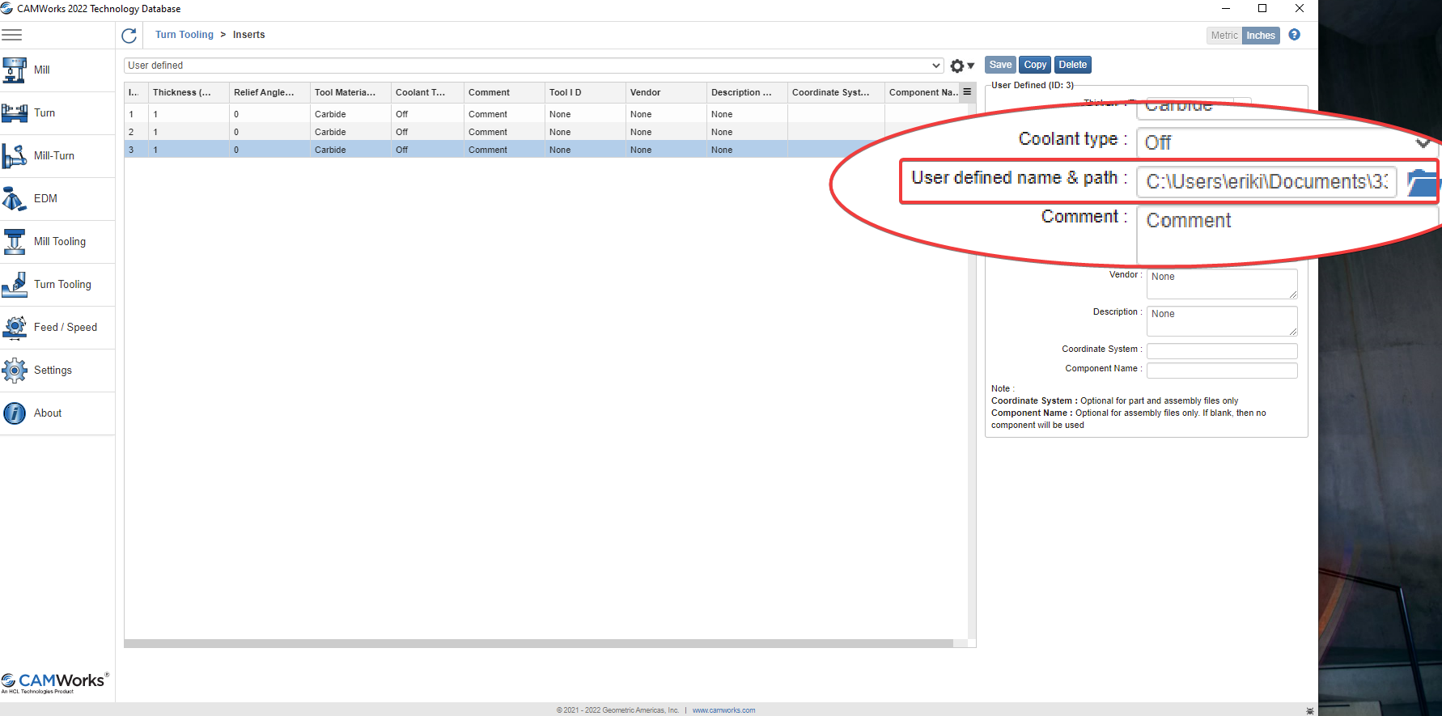
Task: Maximize the Technology Database window
Action: 1262,9
